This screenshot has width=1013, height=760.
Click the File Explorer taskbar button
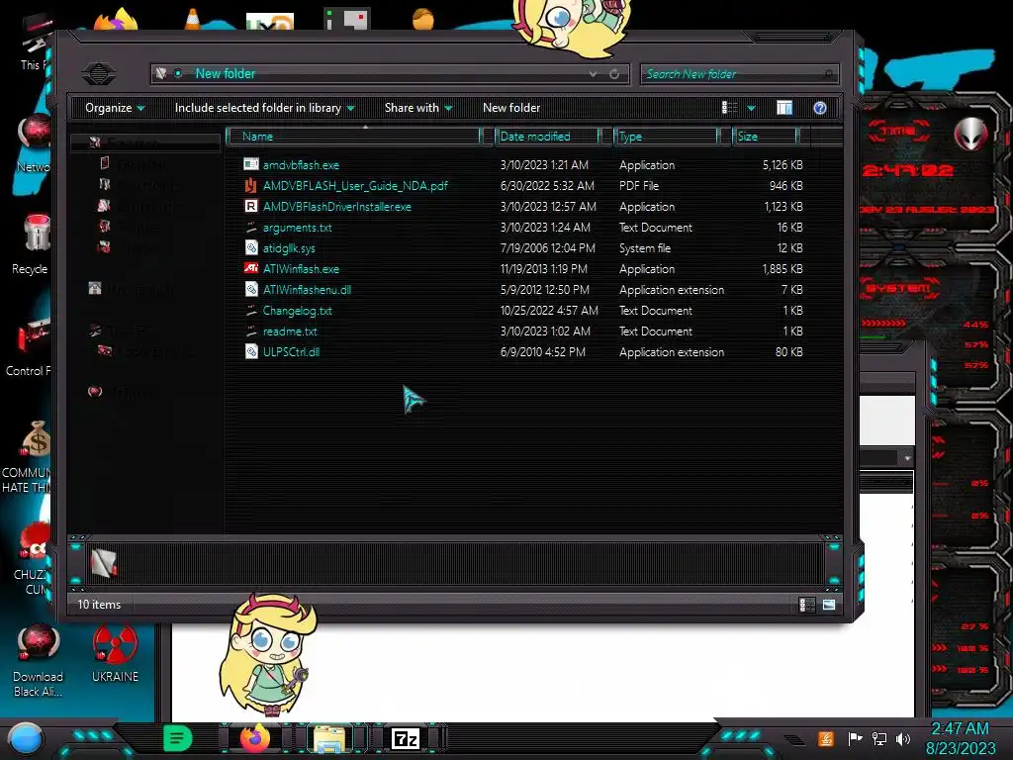tap(328, 739)
